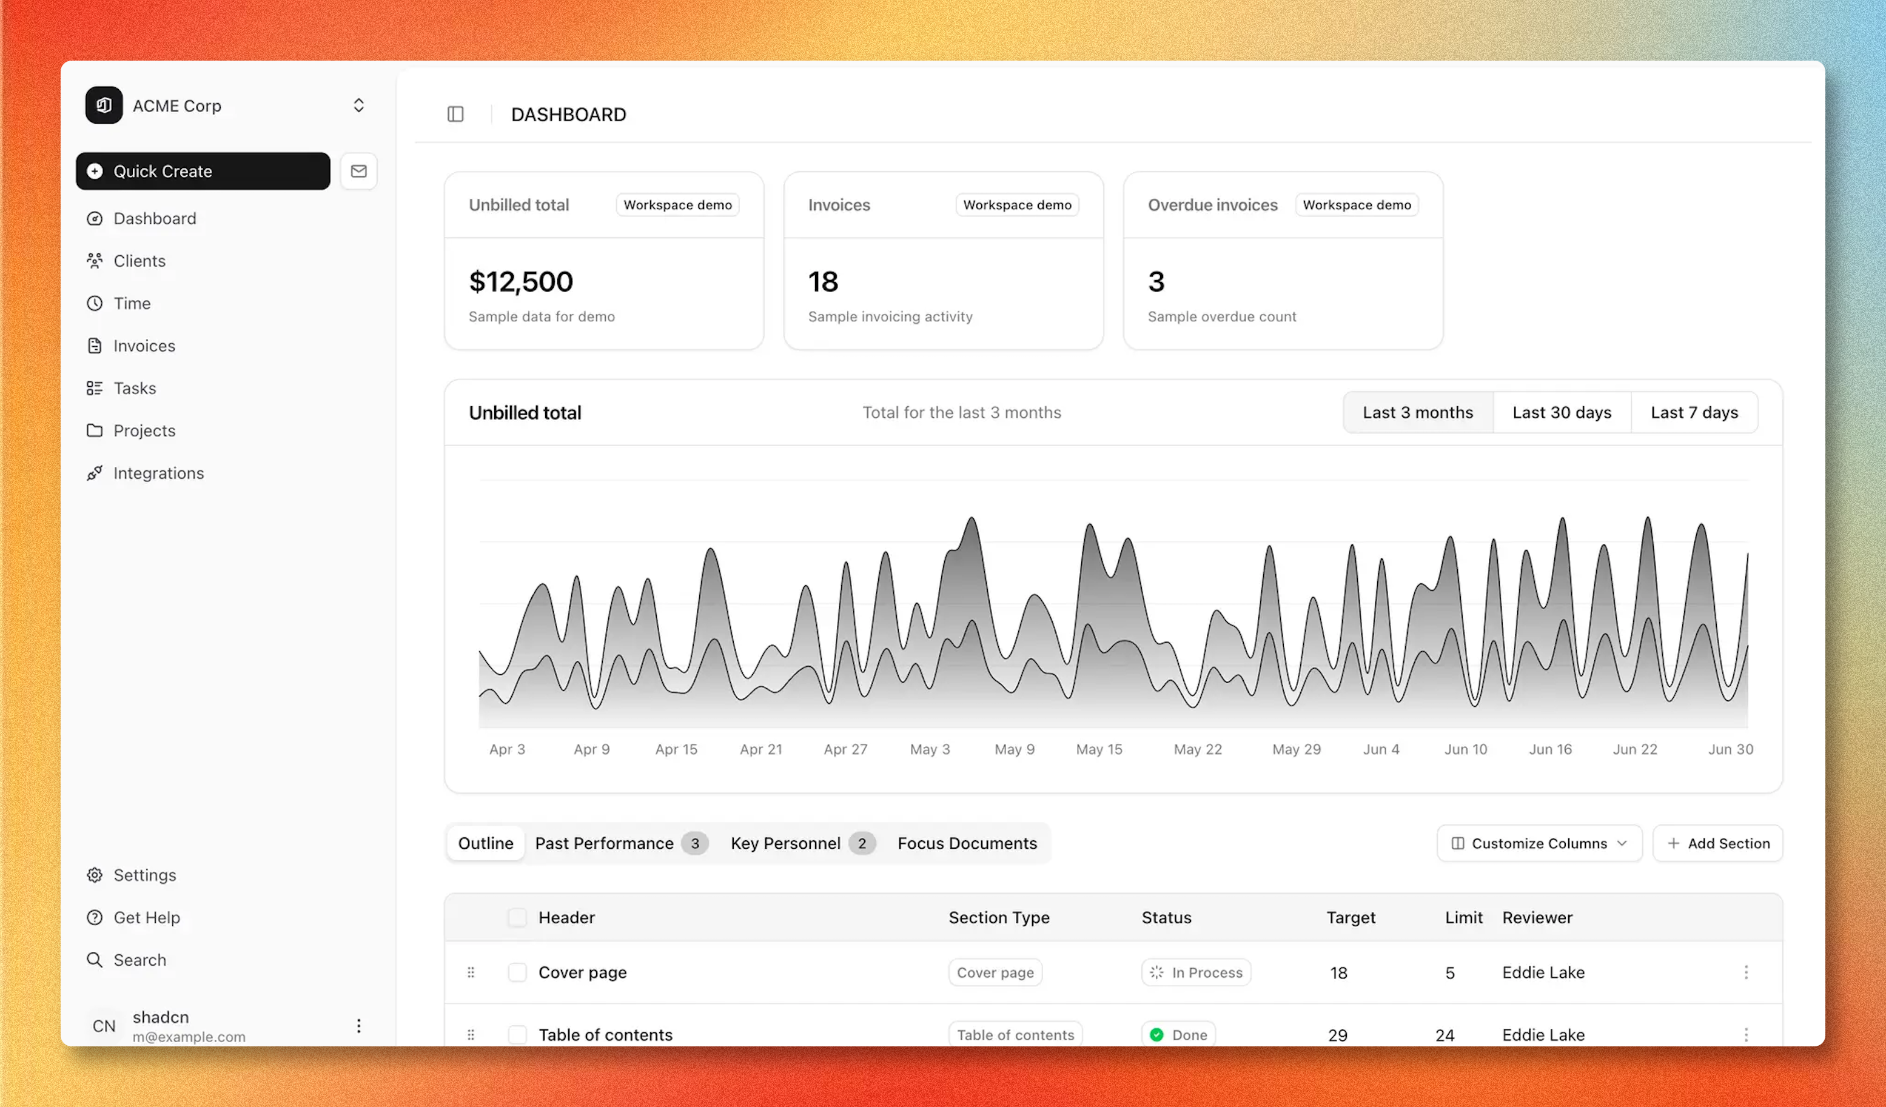Click the sidebar collapse panel icon

click(455, 115)
